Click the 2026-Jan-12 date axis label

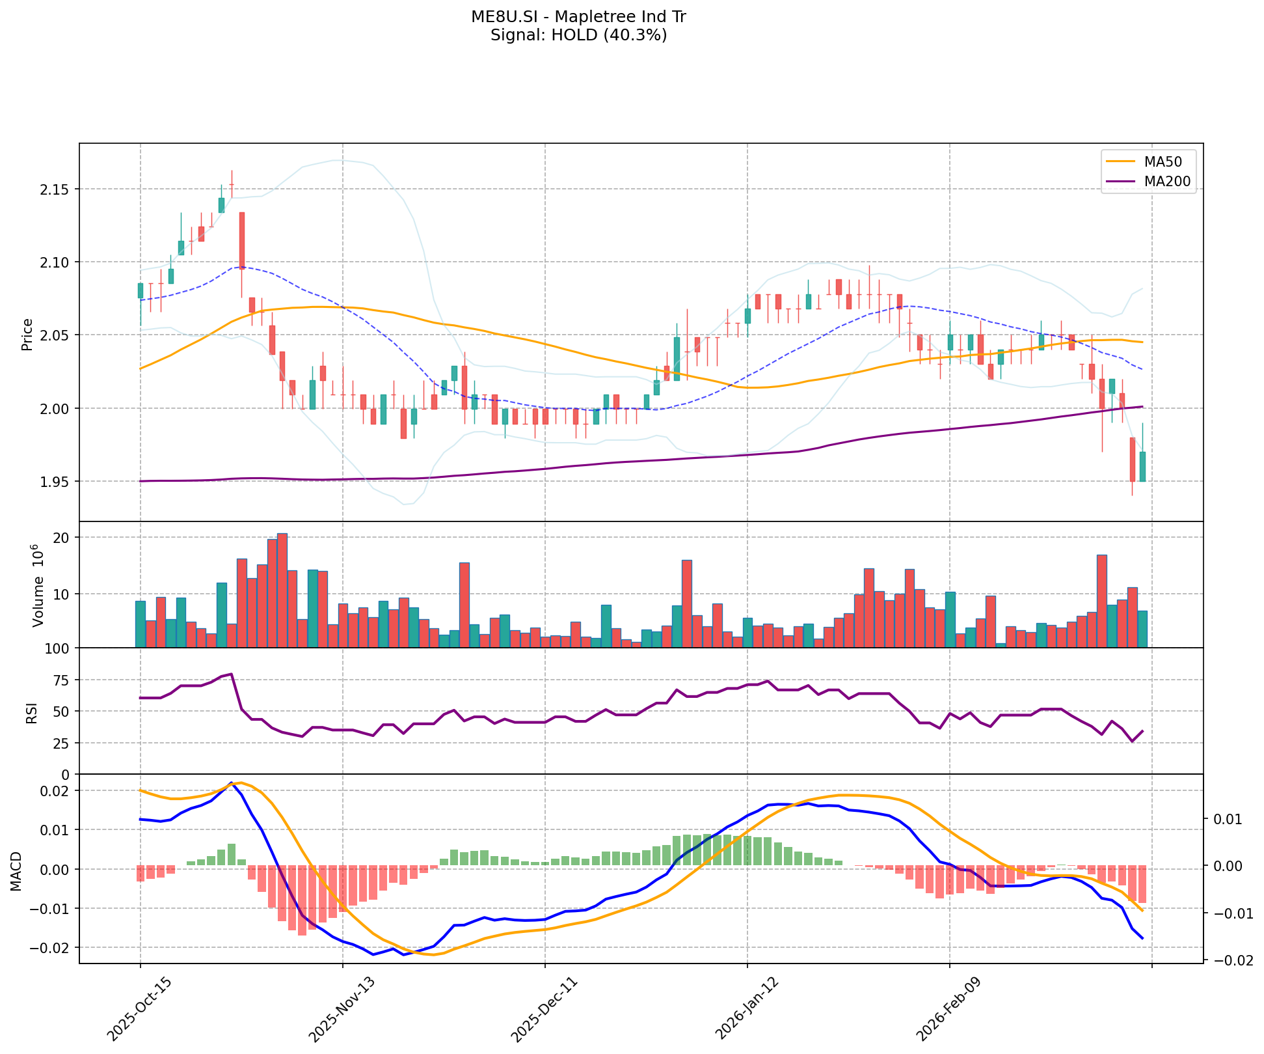[746, 1008]
